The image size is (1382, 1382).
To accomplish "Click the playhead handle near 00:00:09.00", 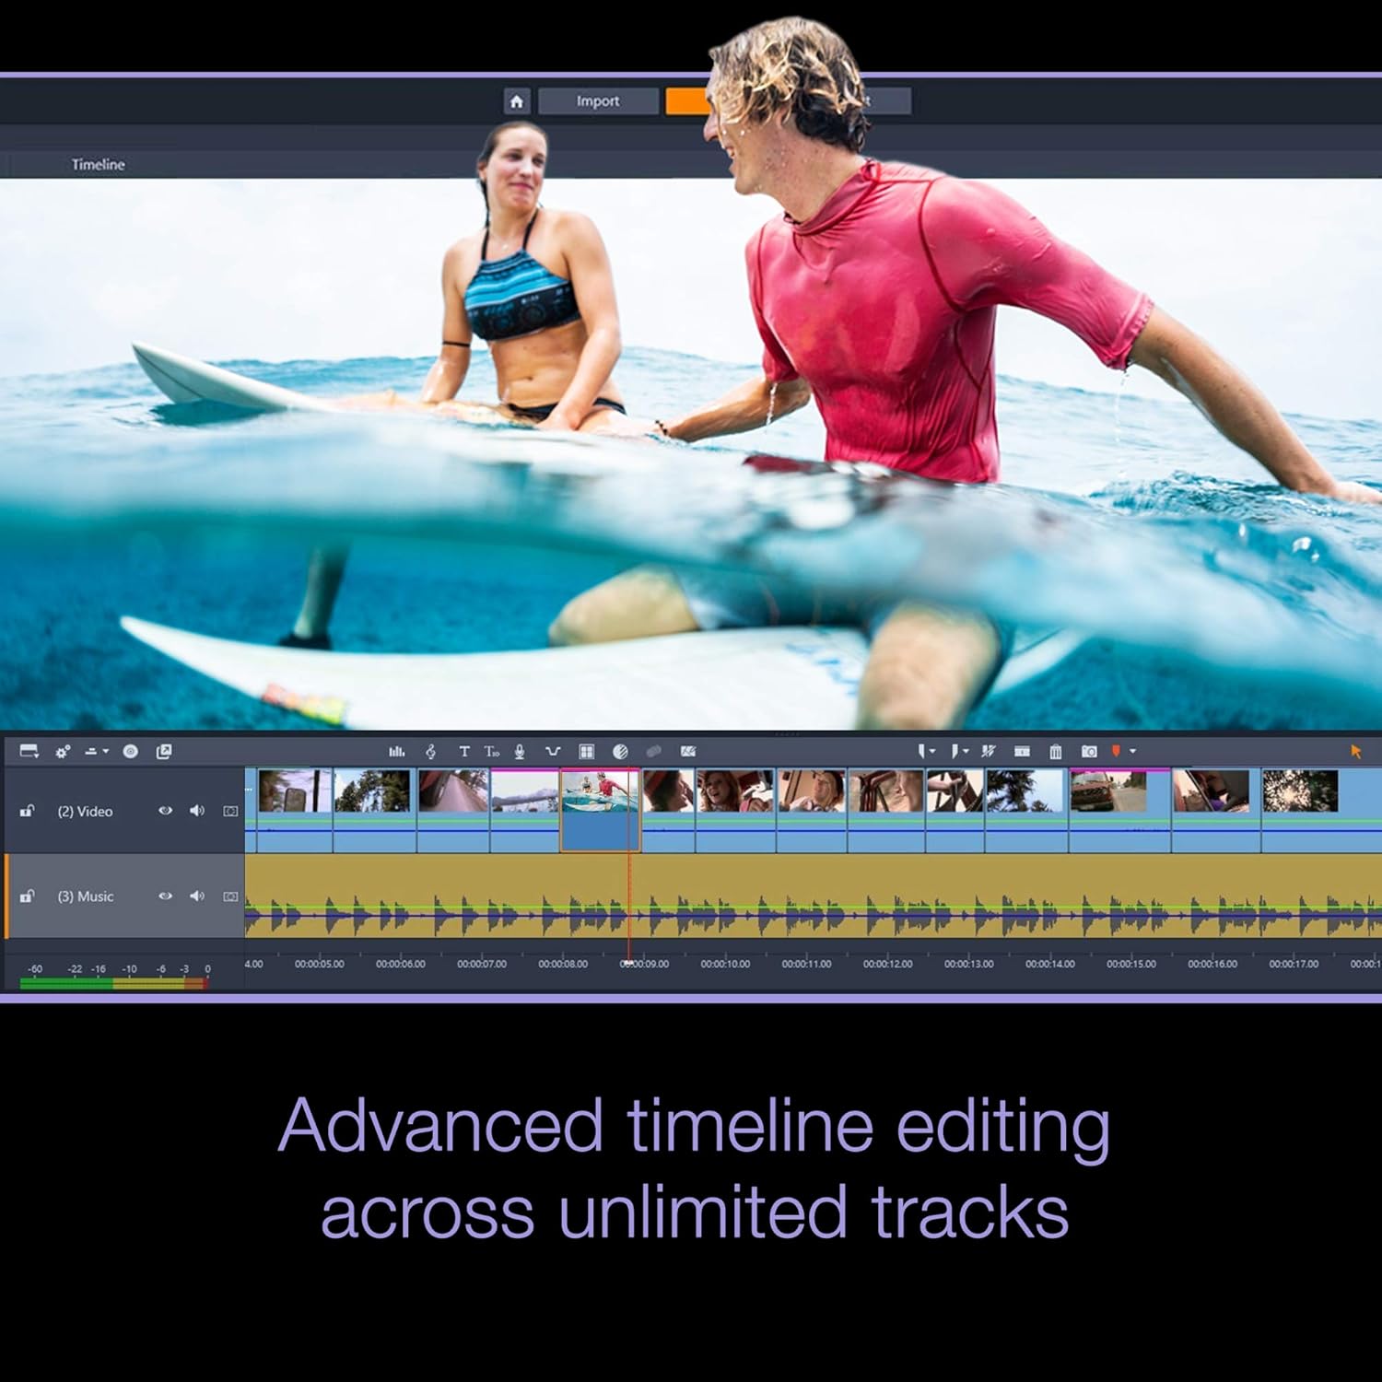I will (628, 964).
